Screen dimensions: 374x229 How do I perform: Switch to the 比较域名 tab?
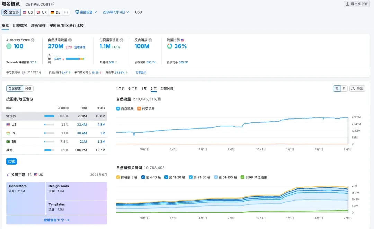(x=20, y=25)
